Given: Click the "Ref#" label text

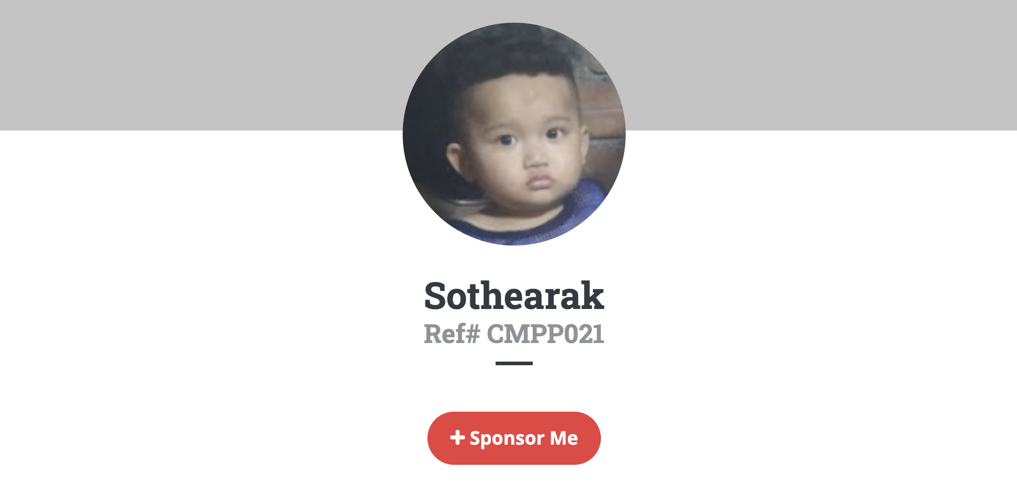Looking at the screenshot, I should coord(452,334).
